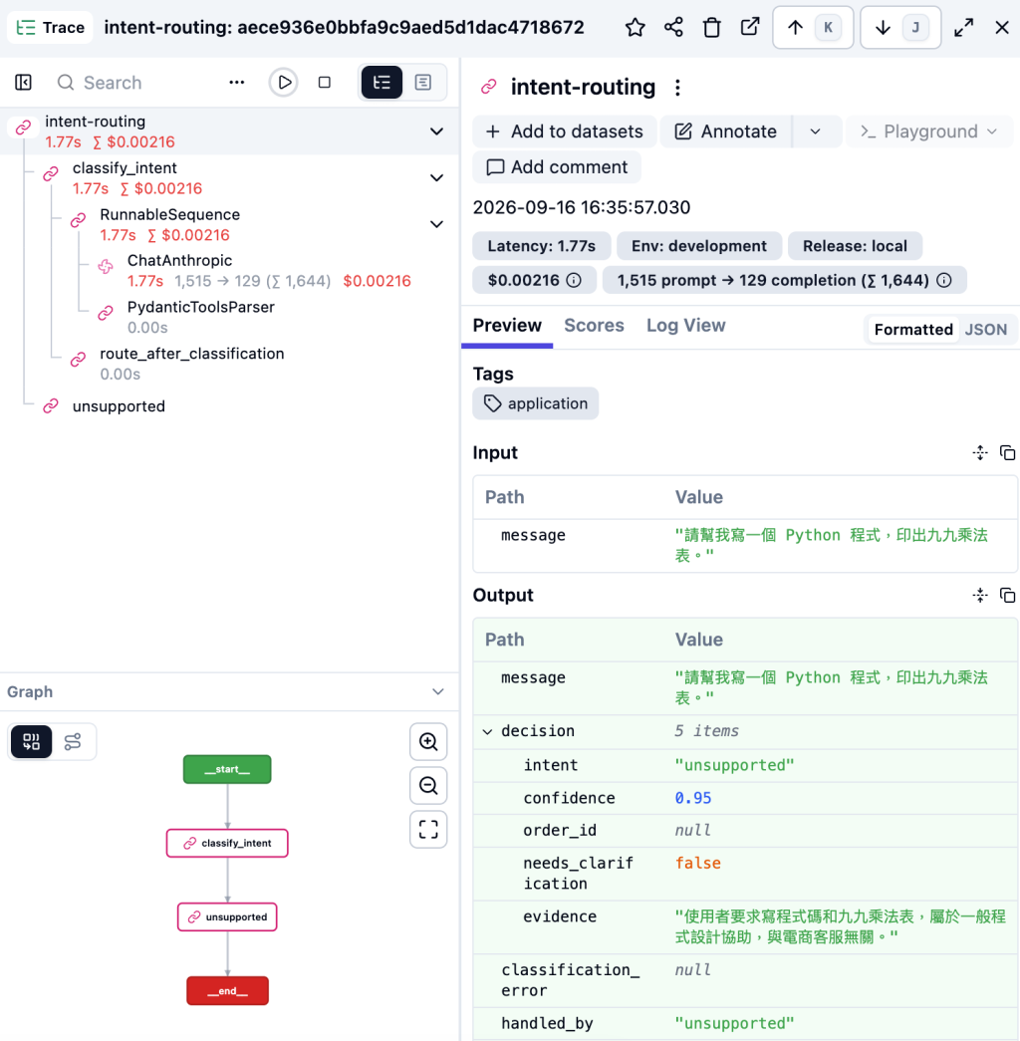Image resolution: width=1020 pixels, height=1041 pixels.
Task: Star this trace as favorite
Action: pos(635,27)
